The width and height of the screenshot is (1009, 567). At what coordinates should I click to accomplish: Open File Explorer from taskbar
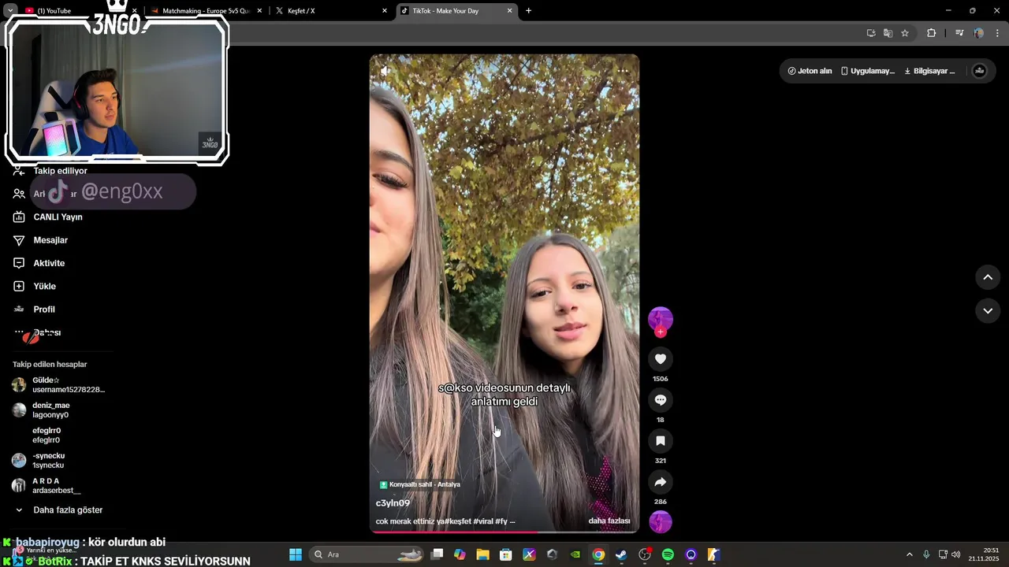click(x=482, y=554)
